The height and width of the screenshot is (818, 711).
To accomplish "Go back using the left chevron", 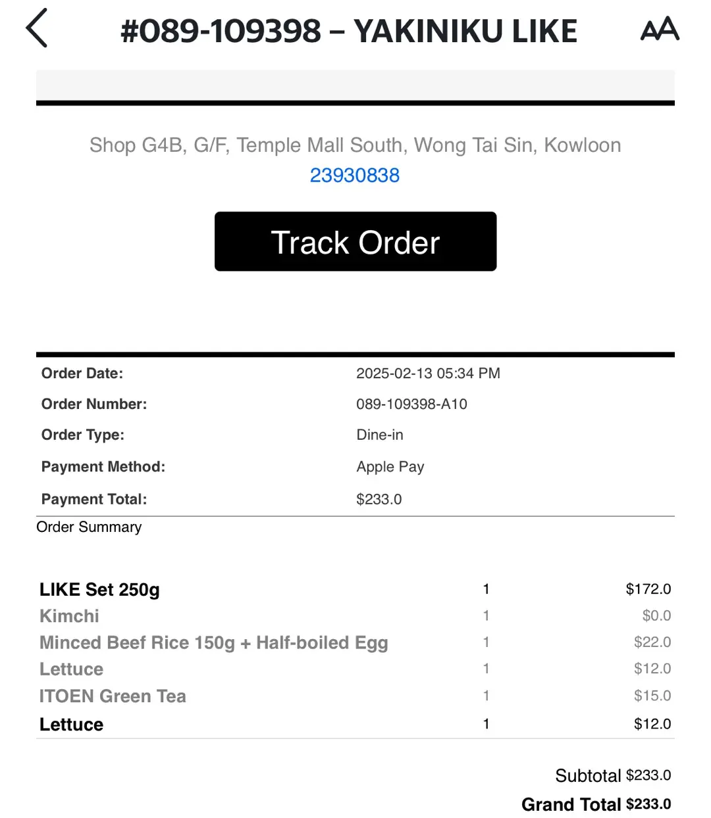I will pos(38,28).
